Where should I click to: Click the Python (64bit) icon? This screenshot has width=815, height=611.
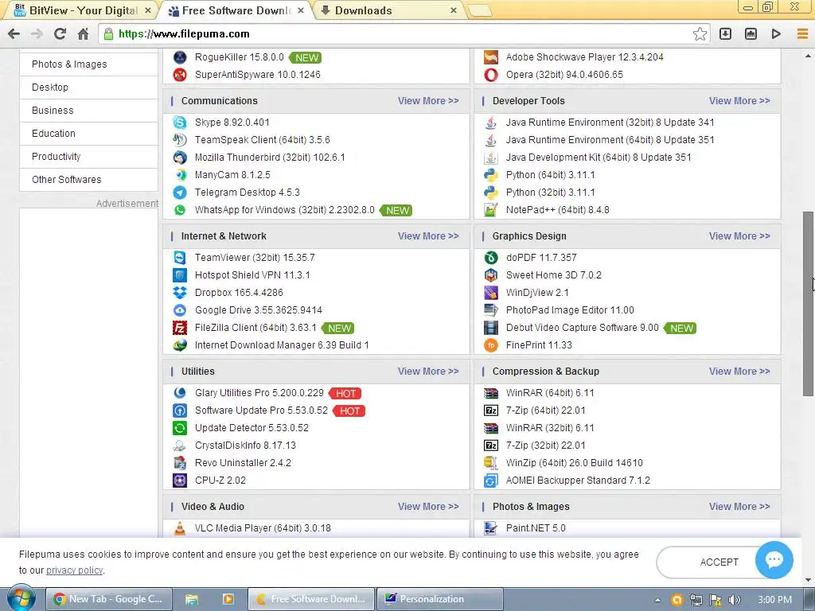click(x=490, y=175)
